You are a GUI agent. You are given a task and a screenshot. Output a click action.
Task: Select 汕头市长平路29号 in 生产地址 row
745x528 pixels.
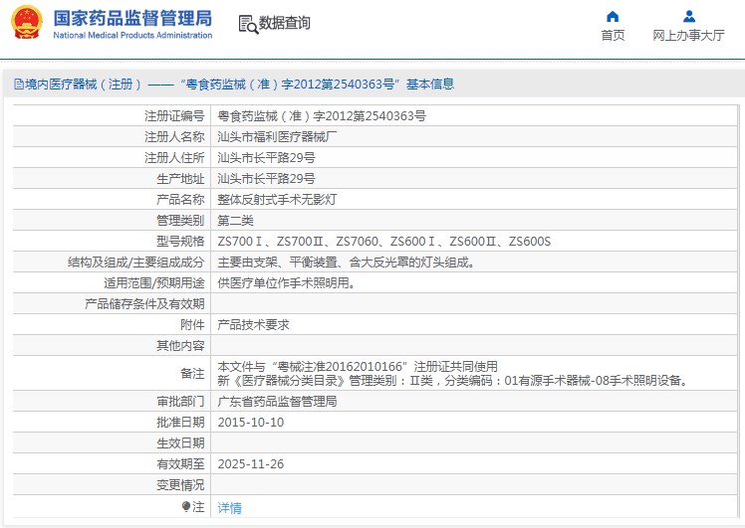coord(266,179)
